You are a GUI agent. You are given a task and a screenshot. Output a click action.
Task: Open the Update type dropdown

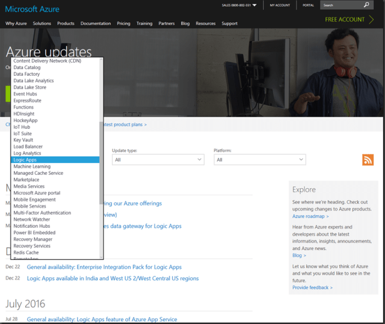158,160
